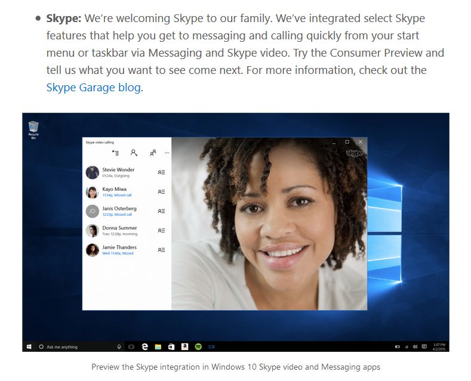Click the '01:24a, Outgoing' call status text
Viewport: 471px width, 381px height.
(116, 176)
